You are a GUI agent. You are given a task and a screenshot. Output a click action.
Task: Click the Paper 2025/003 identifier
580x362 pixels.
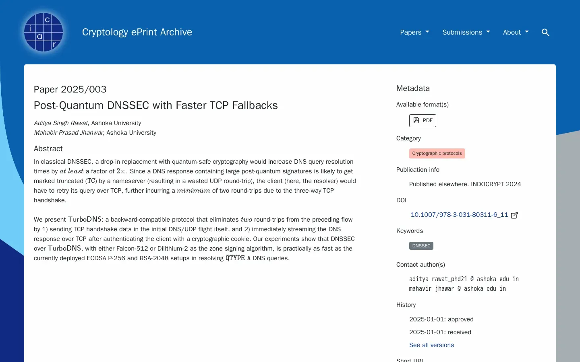pos(70,89)
